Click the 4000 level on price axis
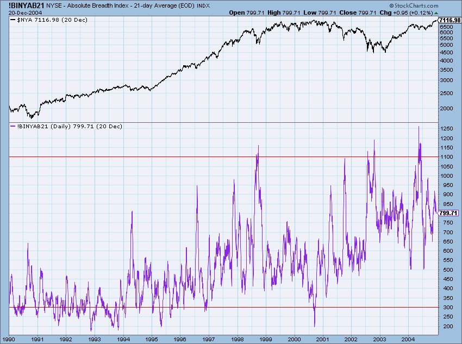The image size is (462, 344). (x=447, y=61)
